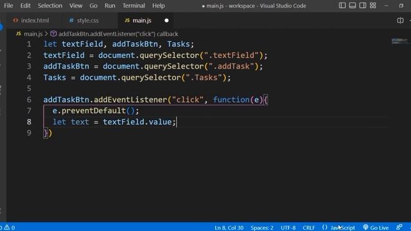The width and height of the screenshot is (411, 231).
Task: Click the braces icon beside JavaScript
Action: [x=324, y=227]
